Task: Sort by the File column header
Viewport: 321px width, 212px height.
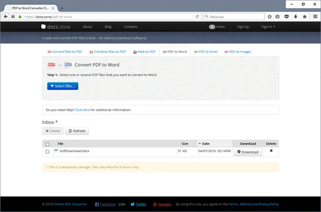Action: pyautogui.click(x=60, y=143)
